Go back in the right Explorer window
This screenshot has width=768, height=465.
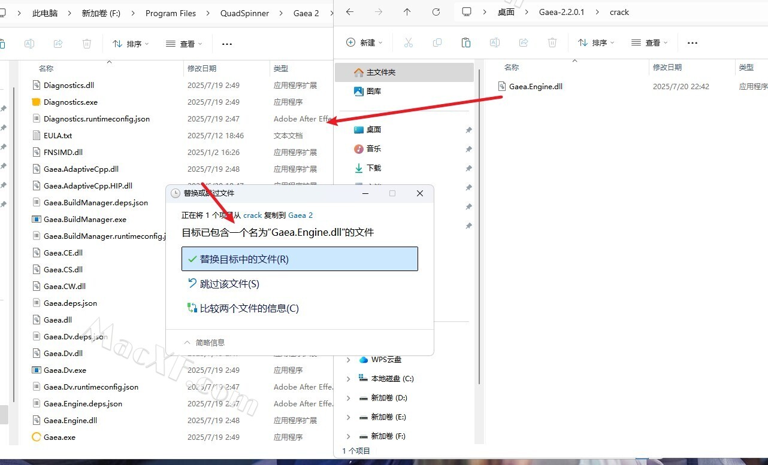350,12
